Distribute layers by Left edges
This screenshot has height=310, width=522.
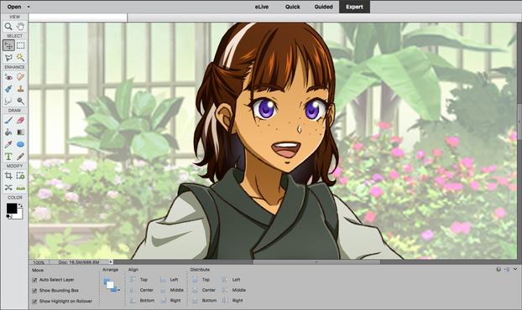click(232, 280)
